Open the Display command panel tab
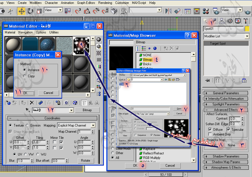This screenshot has height=177, width=252. (x=238, y=21)
